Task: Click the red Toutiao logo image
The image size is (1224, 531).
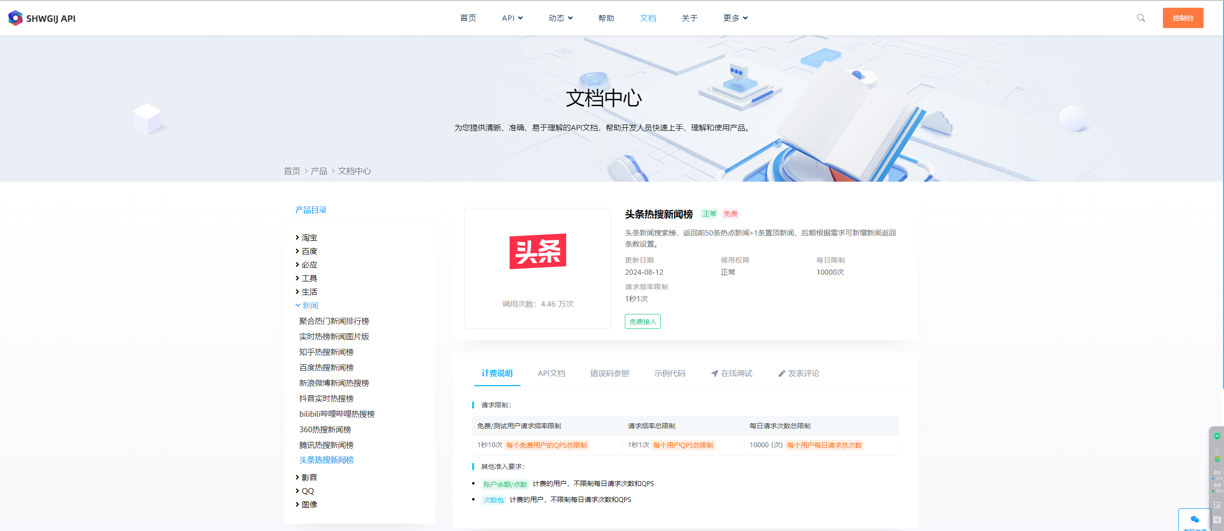Action: [538, 251]
